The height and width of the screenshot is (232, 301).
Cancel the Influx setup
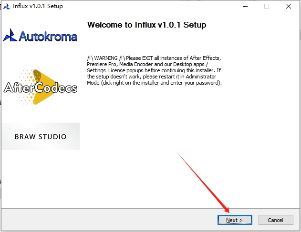276,220
